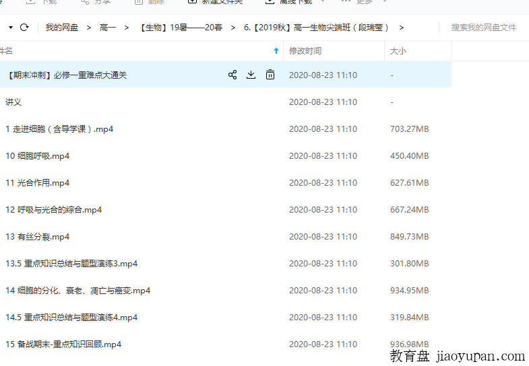The image size is (529, 366).
Task: Select file 10 细胞呼吸.mp4
Action: (x=38, y=156)
